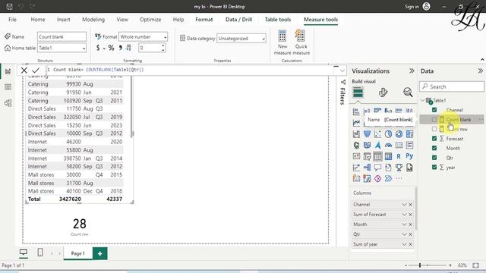Add a new report page

(99, 253)
